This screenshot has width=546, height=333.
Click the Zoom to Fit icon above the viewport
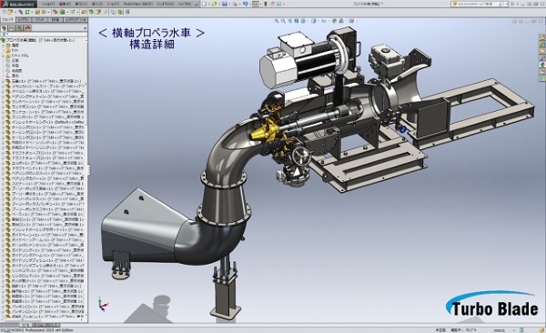tap(277, 21)
